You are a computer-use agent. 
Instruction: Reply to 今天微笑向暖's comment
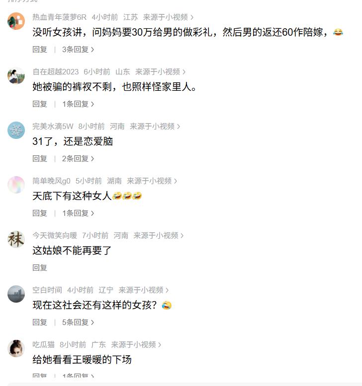[40, 268]
